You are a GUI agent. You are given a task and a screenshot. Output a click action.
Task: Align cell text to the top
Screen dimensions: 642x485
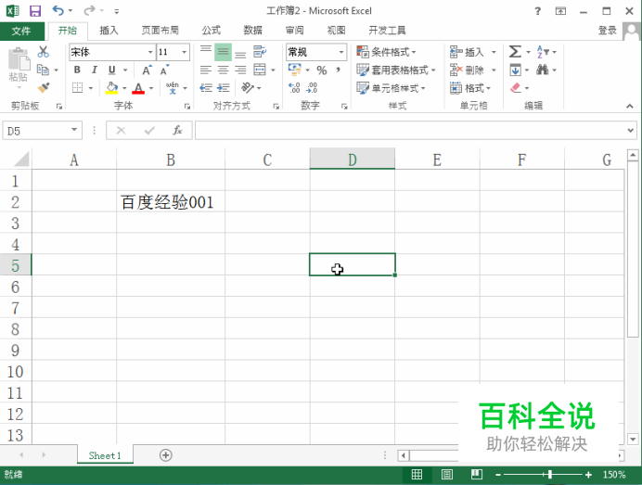point(206,52)
